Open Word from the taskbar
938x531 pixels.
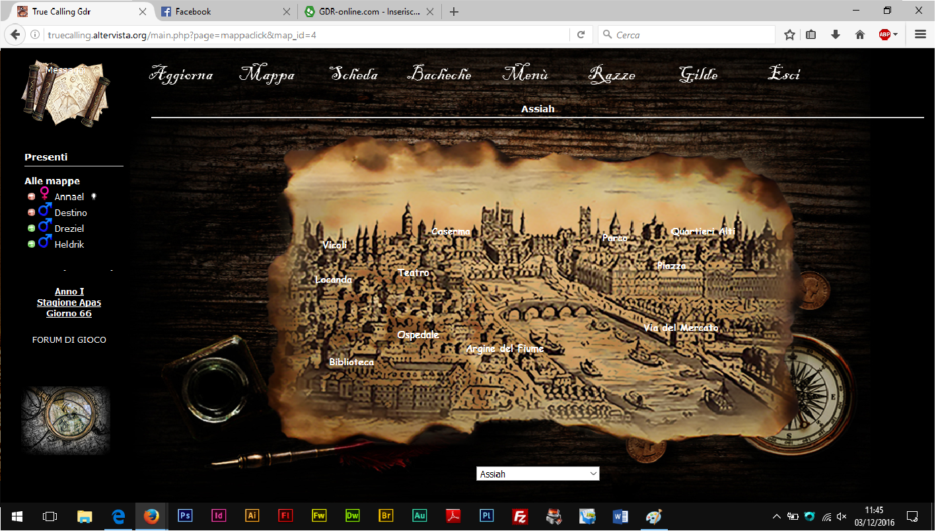click(x=620, y=516)
